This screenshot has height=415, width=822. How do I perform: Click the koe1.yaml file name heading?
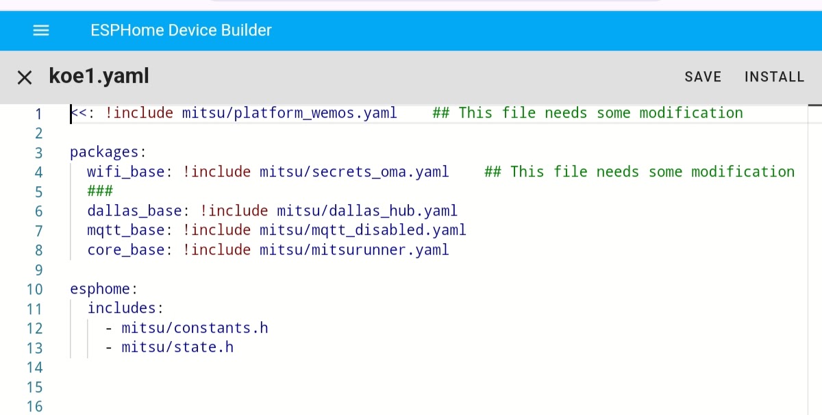click(x=99, y=76)
